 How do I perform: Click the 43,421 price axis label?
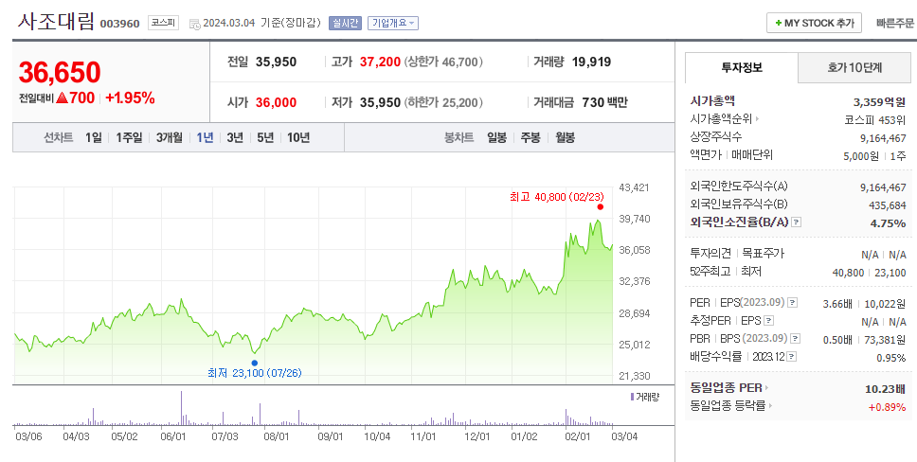point(634,187)
